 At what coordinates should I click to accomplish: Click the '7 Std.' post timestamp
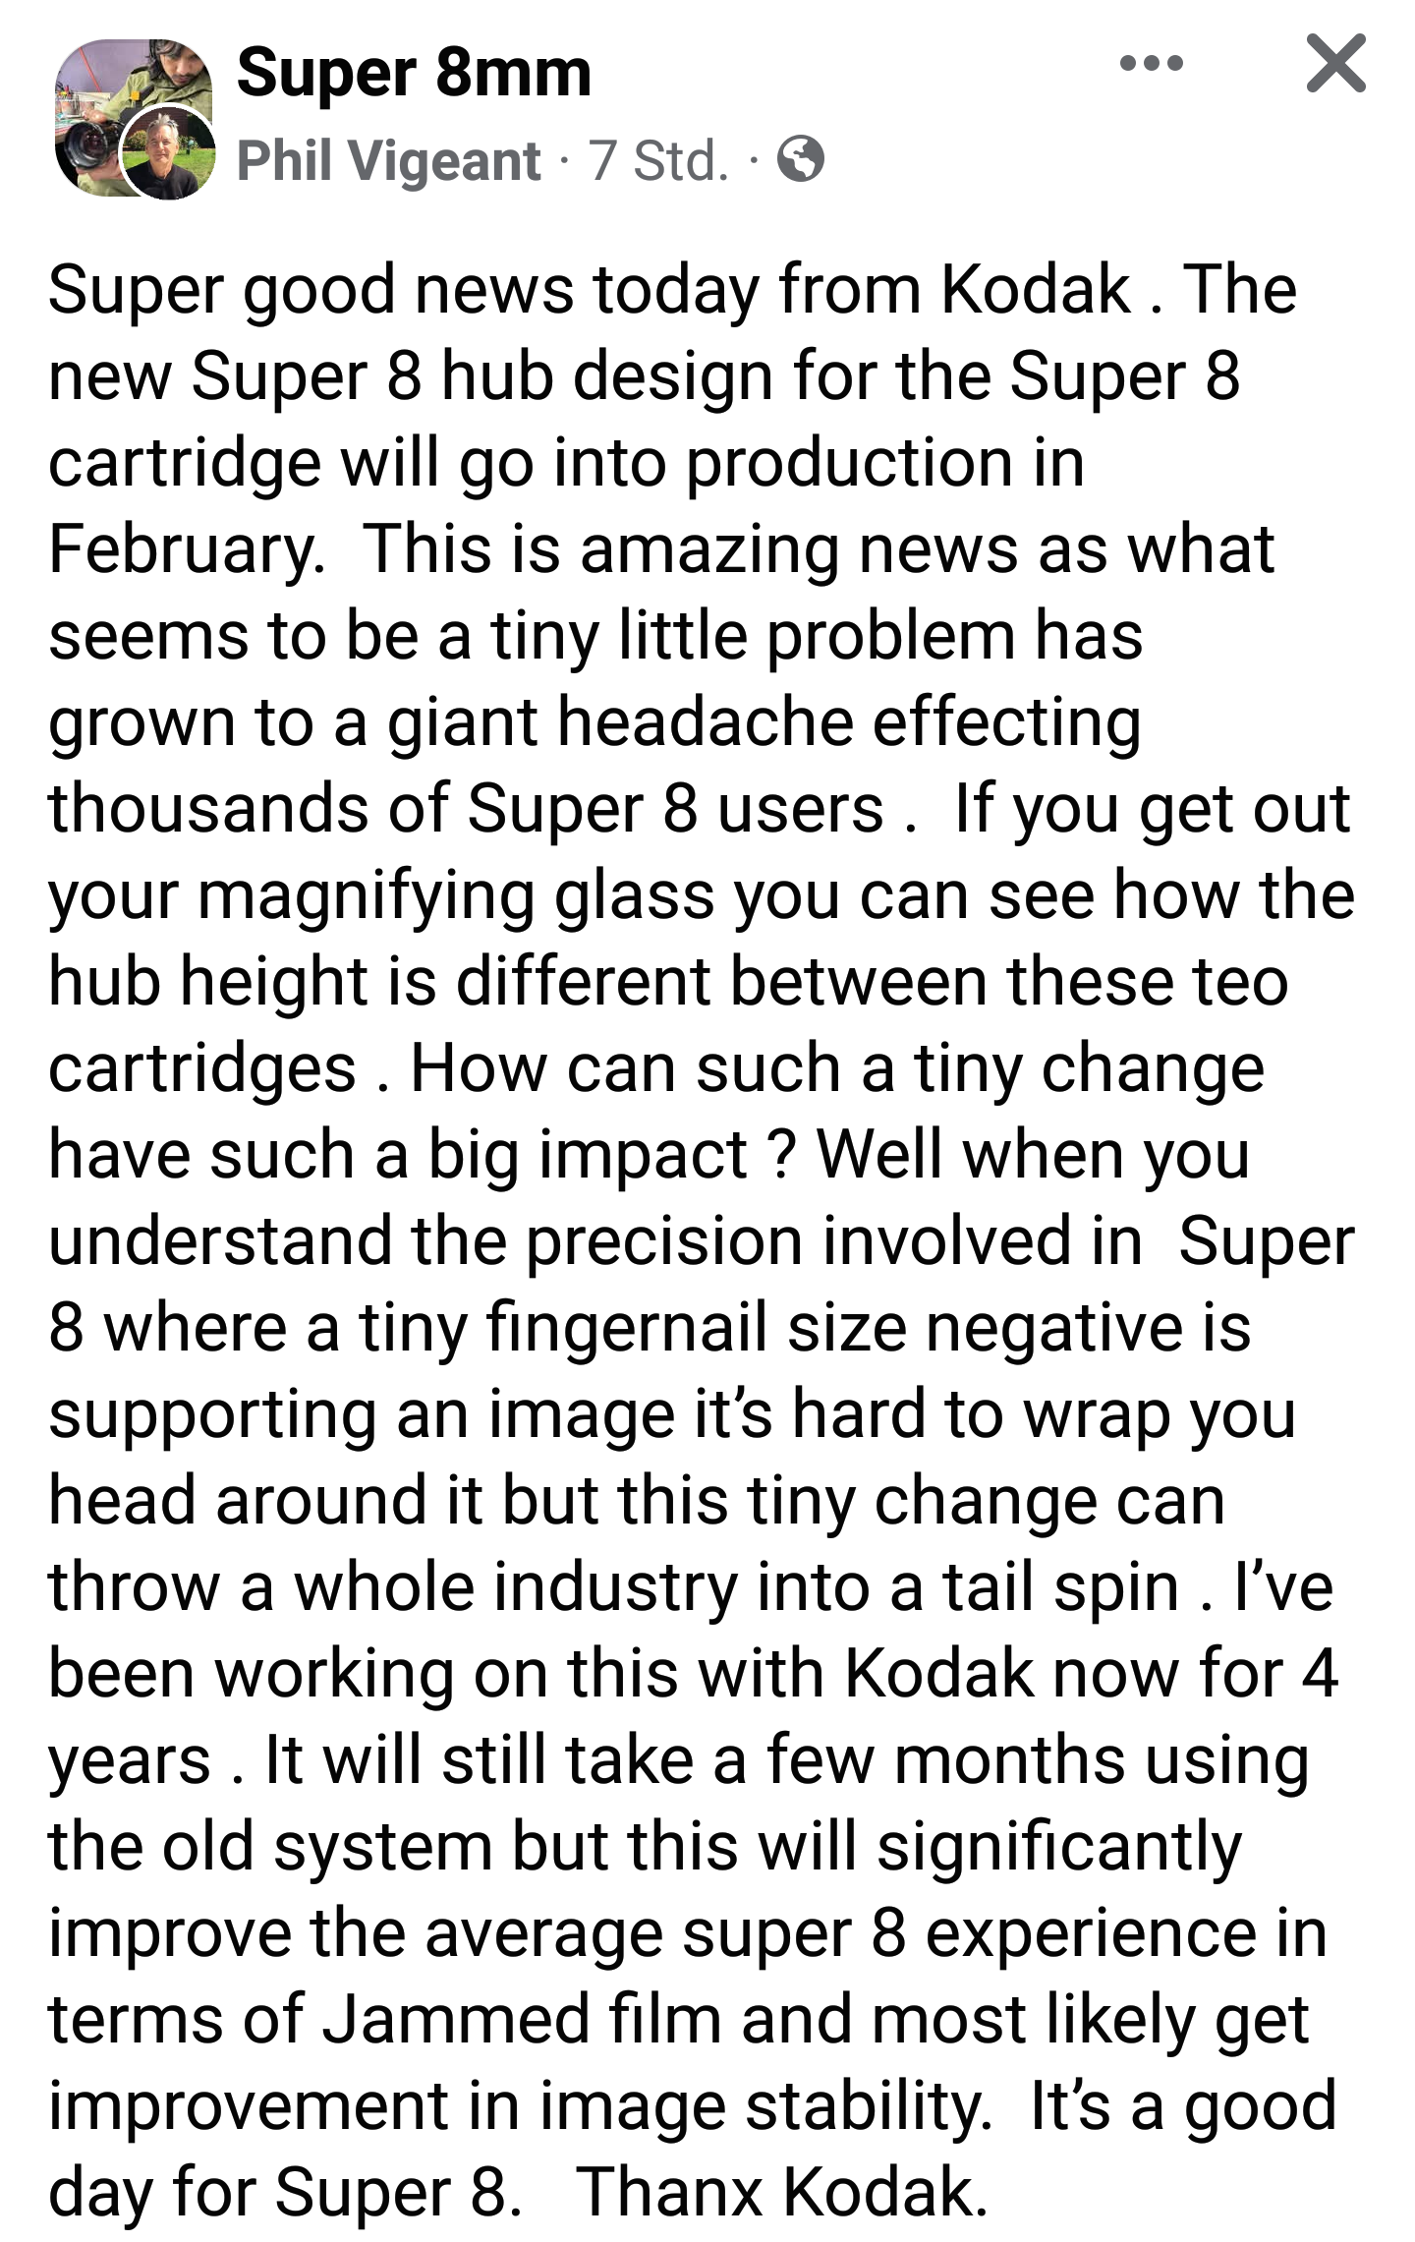tap(659, 160)
